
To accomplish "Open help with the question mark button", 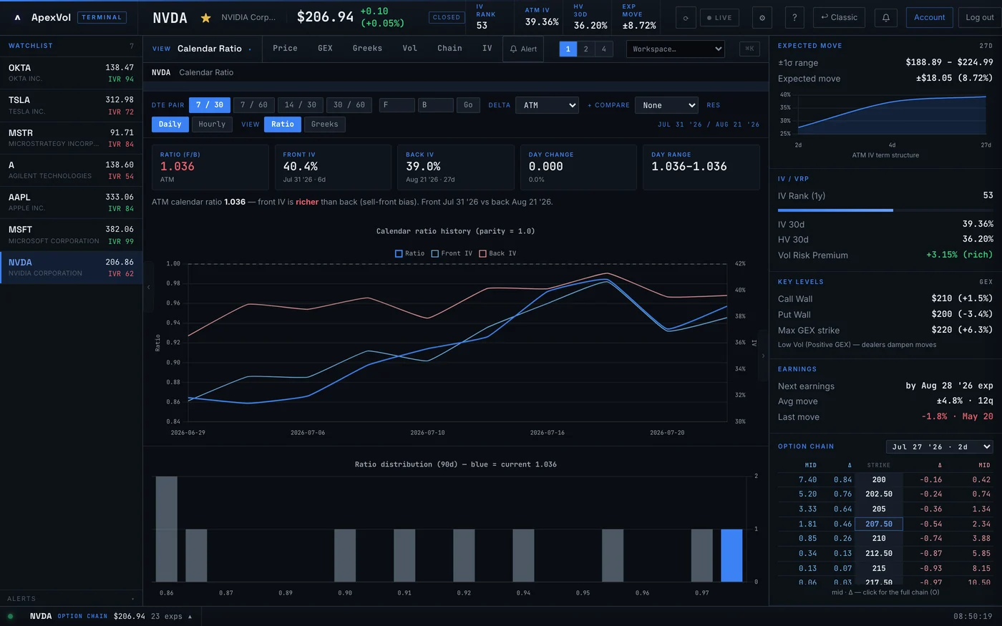I will point(794,17).
